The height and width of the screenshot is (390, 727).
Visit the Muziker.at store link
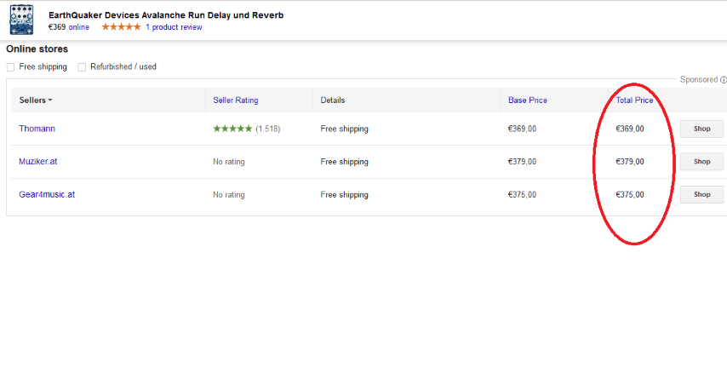[x=38, y=162]
